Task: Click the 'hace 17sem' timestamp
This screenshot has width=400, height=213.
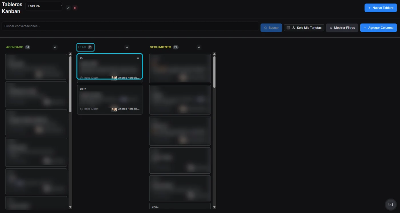Action: point(91,78)
